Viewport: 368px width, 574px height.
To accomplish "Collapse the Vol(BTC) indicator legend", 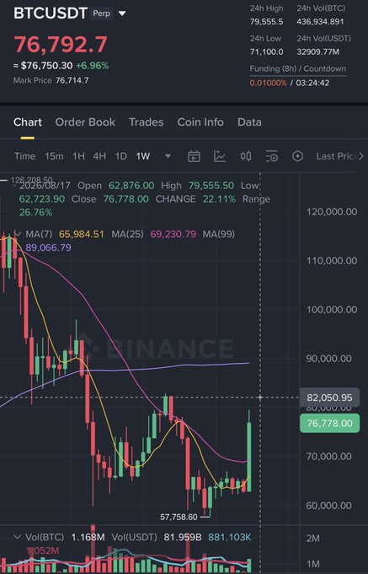I will (17, 538).
